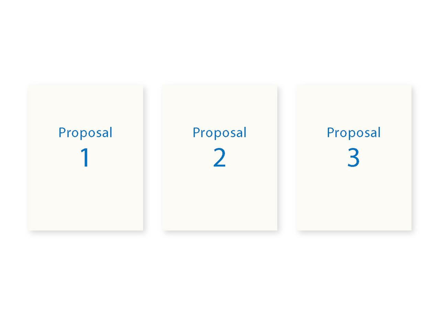Click the blank top area of Proposal 3 card

pyautogui.click(x=354, y=103)
